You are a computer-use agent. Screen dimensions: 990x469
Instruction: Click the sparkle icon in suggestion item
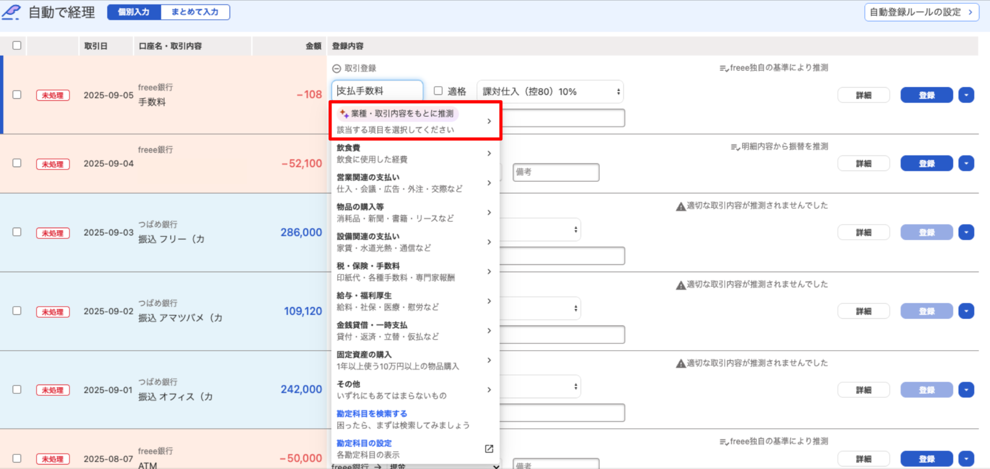click(x=344, y=113)
